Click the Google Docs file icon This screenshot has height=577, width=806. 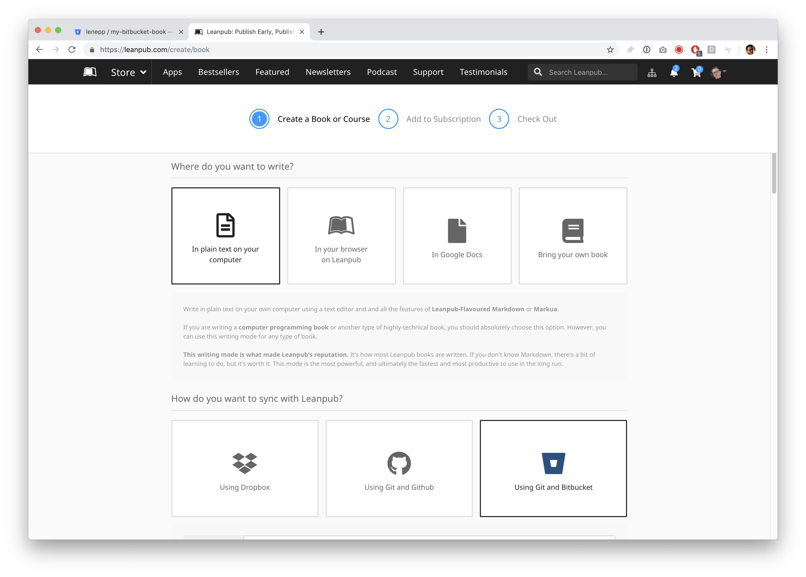coord(457,231)
